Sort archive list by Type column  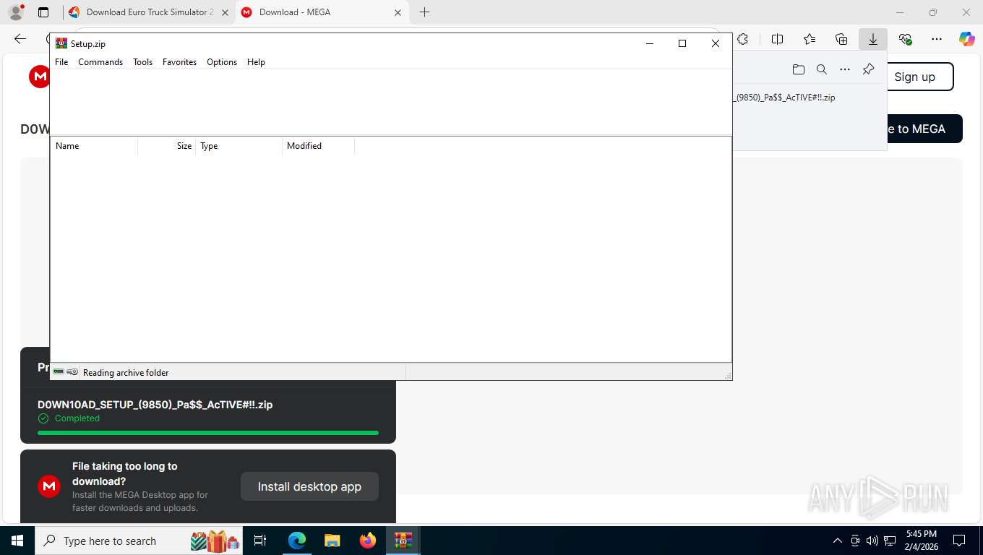tap(239, 146)
